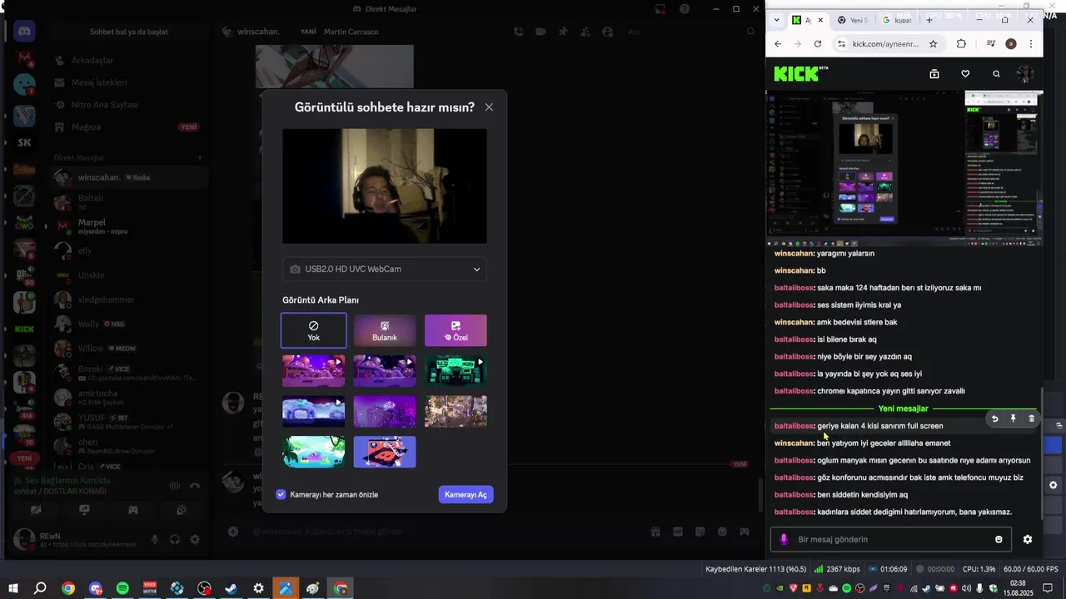Start video call in Discord header

tap(540, 32)
